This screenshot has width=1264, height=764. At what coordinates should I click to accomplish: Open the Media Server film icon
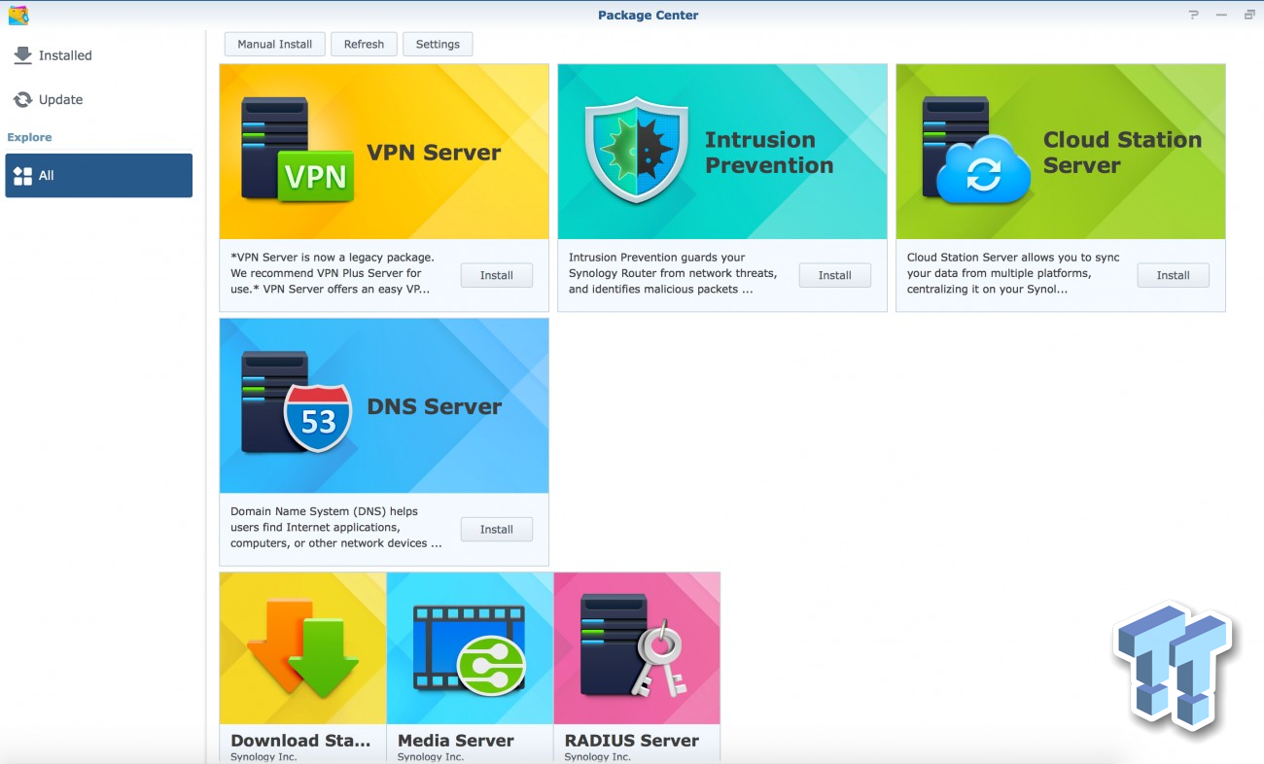[x=470, y=648]
